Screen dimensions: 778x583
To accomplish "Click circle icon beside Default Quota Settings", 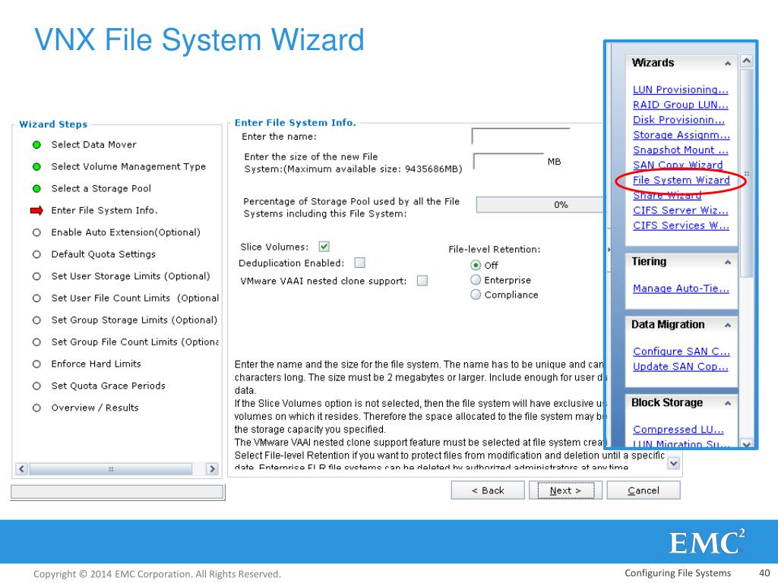I will tap(36, 254).
